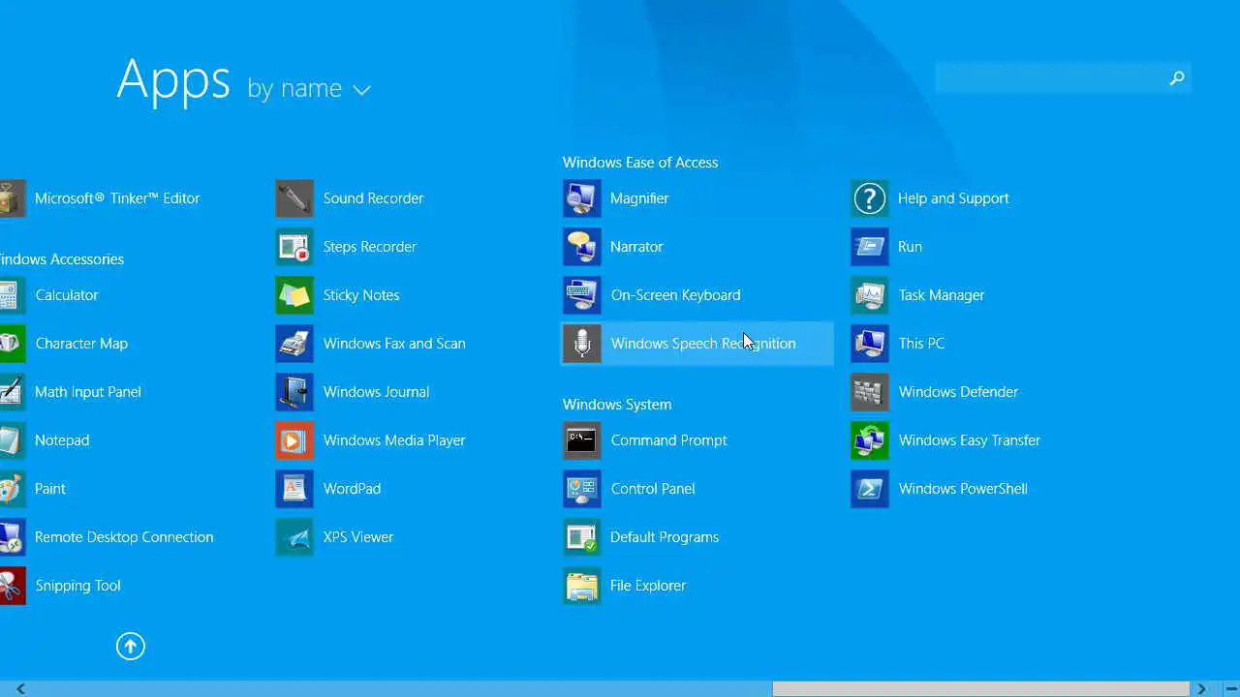This screenshot has height=697, width=1240.
Task: Select the Windows Ease of Access heading
Action: pyautogui.click(x=640, y=163)
